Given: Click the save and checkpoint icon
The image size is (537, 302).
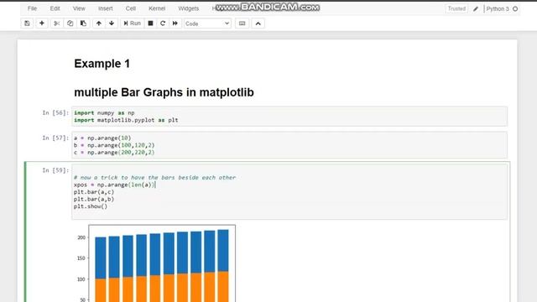Looking at the screenshot, I should (x=27, y=23).
